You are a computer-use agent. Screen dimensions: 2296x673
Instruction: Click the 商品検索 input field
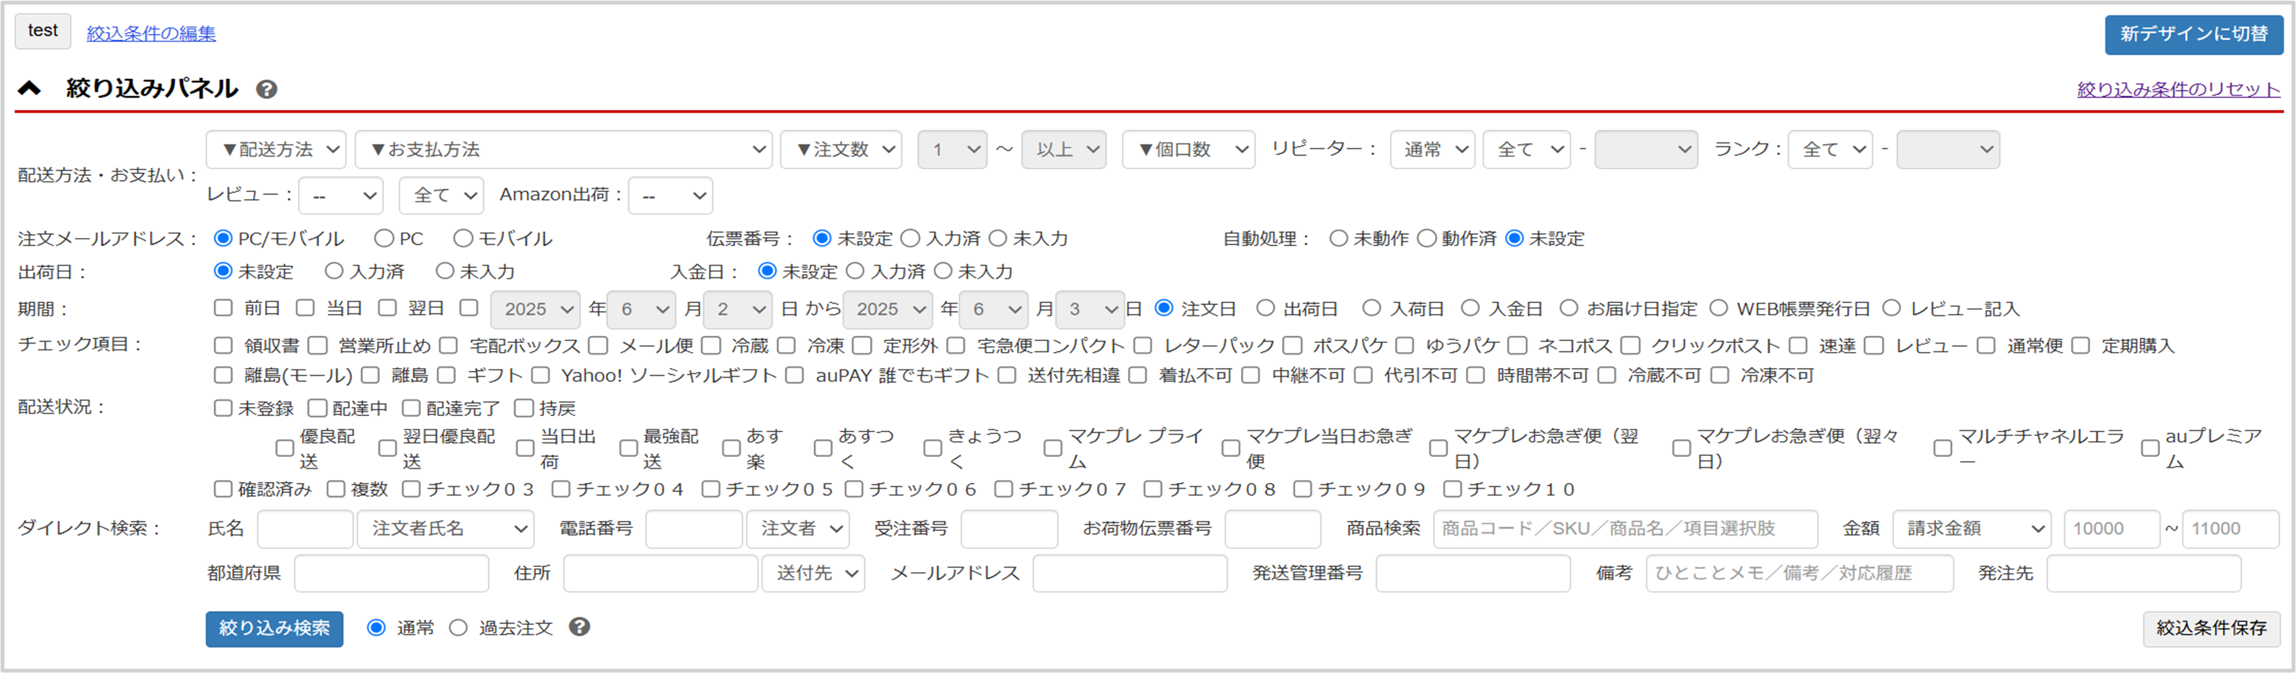(x=1625, y=529)
